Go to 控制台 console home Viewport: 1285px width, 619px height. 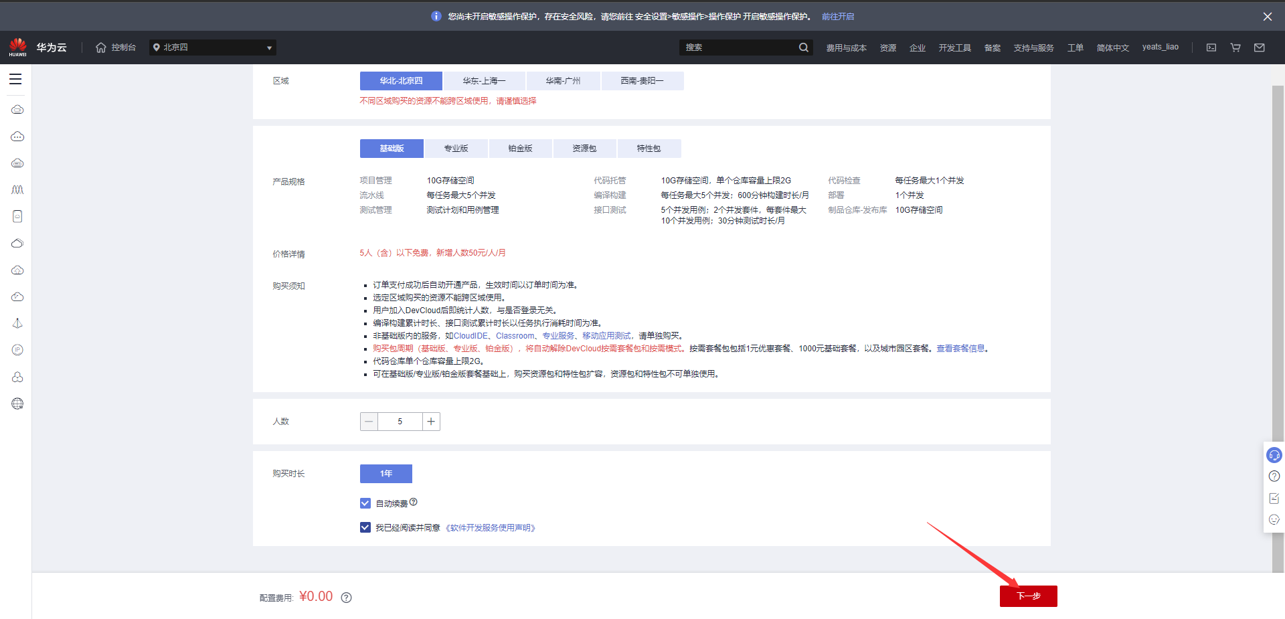pos(116,48)
